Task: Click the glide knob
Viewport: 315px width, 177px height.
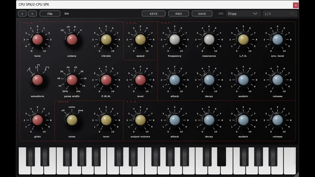Action: pos(37,120)
